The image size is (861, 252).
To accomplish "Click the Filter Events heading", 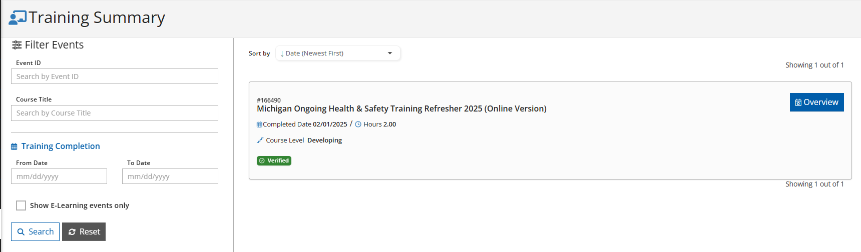I will pyautogui.click(x=54, y=45).
